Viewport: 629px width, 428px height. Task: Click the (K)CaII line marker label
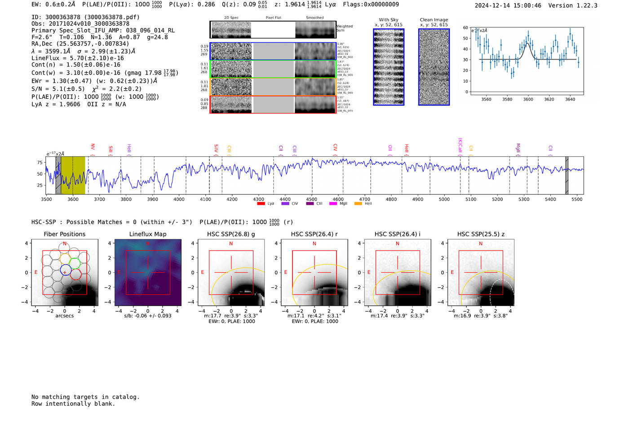pyautogui.click(x=460, y=146)
